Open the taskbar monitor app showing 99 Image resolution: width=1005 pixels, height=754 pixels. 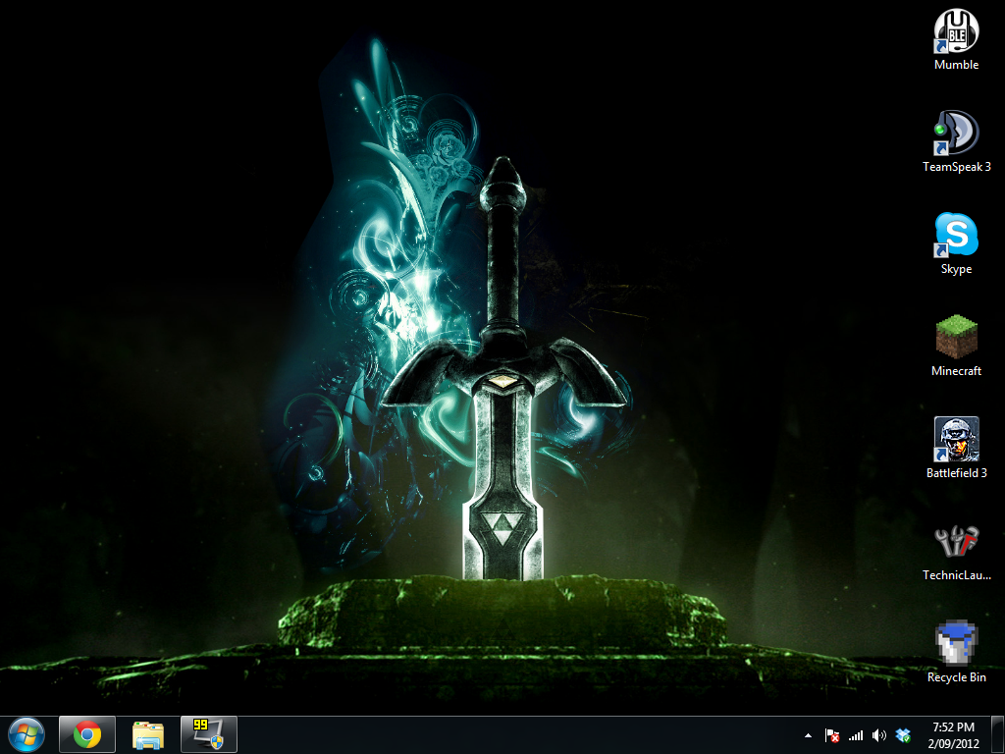(209, 734)
